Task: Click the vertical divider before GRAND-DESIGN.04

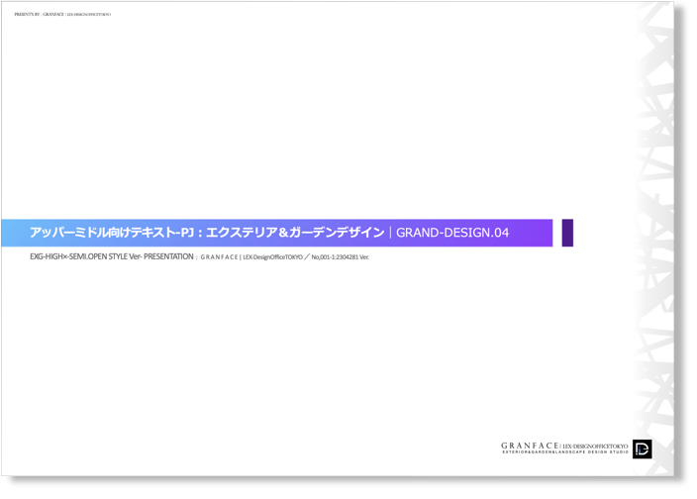Action: (390, 233)
